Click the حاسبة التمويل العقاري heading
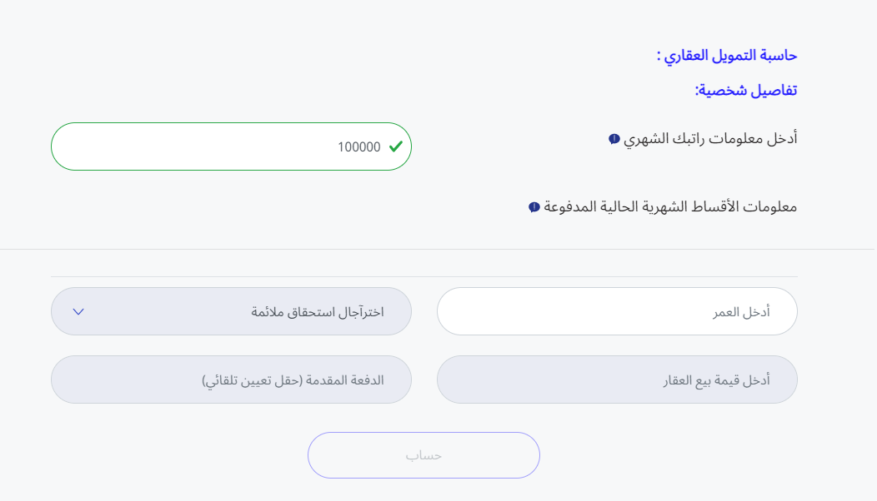The height and width of the screenshot is (501, 877). tap(727, 55)
